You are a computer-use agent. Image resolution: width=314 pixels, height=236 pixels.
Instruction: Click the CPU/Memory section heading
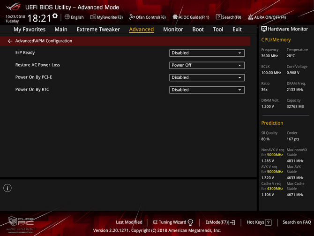(x=276, y=40)
